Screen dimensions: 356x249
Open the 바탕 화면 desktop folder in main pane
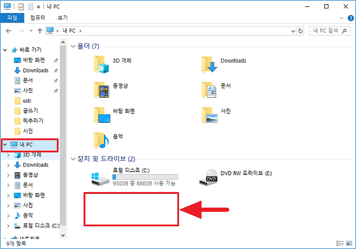coord(102,115)
